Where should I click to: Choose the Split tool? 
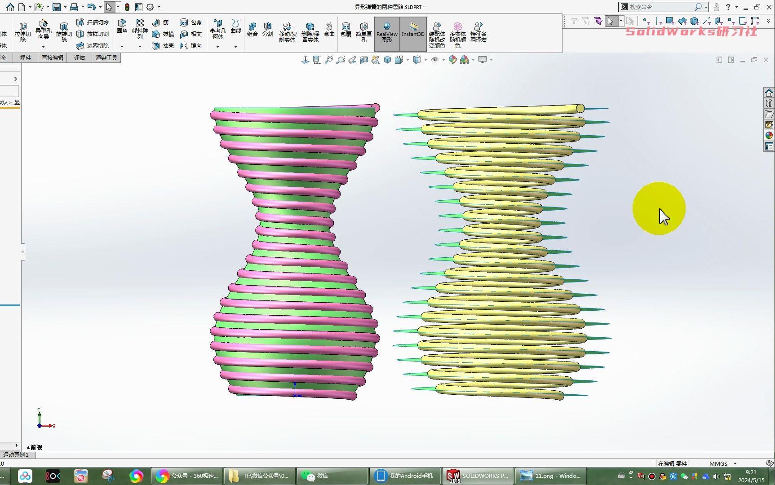[268, 30]
